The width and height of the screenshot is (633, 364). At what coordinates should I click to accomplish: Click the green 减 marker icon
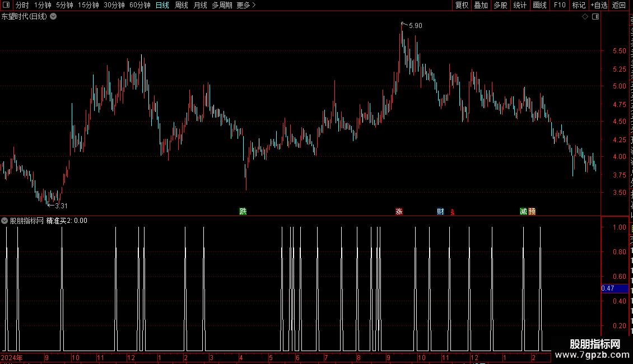coord(524,212)
